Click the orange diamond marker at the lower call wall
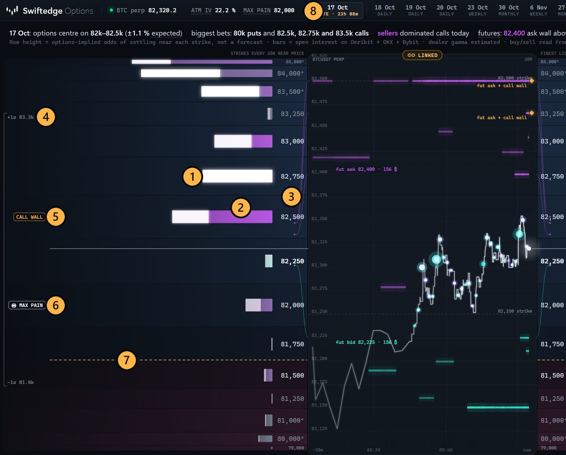The width and height of the screenshot is (566, 455). 532,113
